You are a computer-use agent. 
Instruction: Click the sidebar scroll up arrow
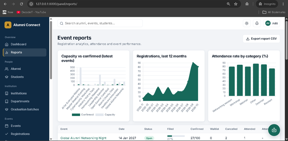(x=51, y=19)
